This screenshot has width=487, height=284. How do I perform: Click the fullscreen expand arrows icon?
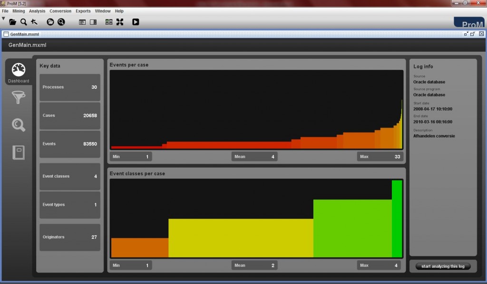click(x=120, y=22)
